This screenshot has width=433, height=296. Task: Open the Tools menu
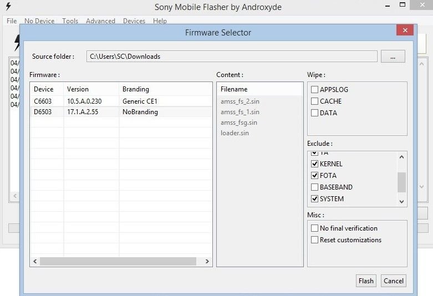(x=70, y=21)
